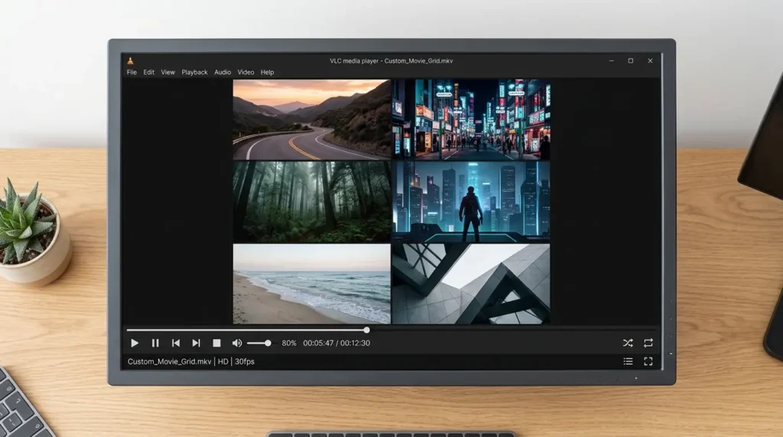Click the volume slider handle
This screenshot has width=783, height=437.
[x=268, y=343]
